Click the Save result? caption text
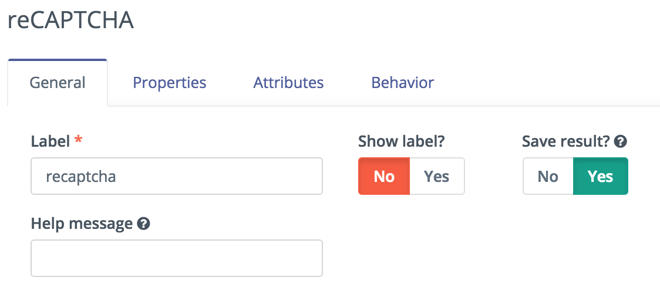 (565, 141)
